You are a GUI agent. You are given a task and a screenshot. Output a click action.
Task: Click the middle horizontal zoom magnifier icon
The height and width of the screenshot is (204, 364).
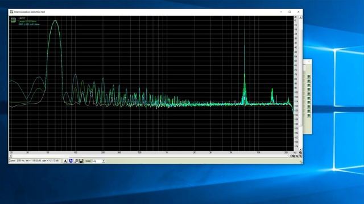click(x=297, y=156)
